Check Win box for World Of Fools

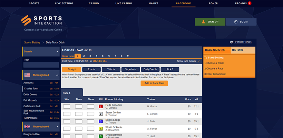pyautogui.click(x=67, y=129)
